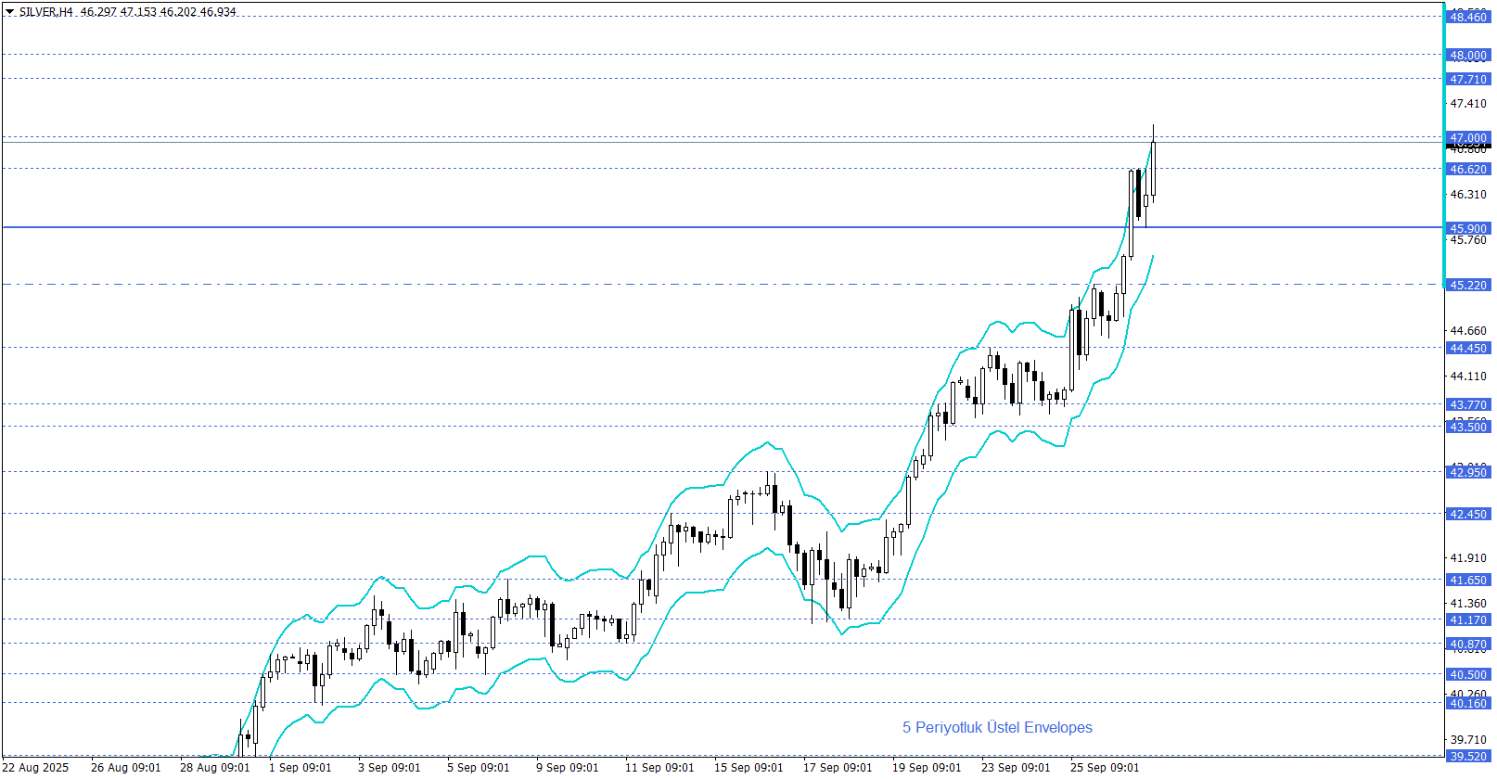Image resolution: width=1497 pixels, height=779 pixels.
Task: Click the 45.900 price level label
Action: tap(1468, 228)
